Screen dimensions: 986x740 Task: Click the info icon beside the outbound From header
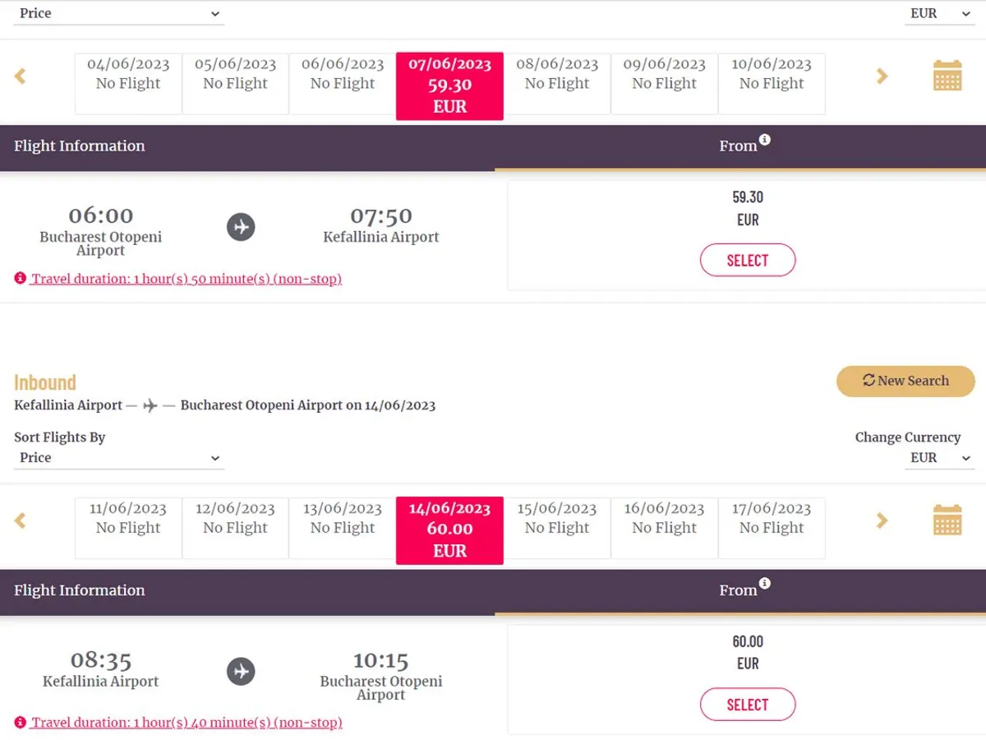765,140
